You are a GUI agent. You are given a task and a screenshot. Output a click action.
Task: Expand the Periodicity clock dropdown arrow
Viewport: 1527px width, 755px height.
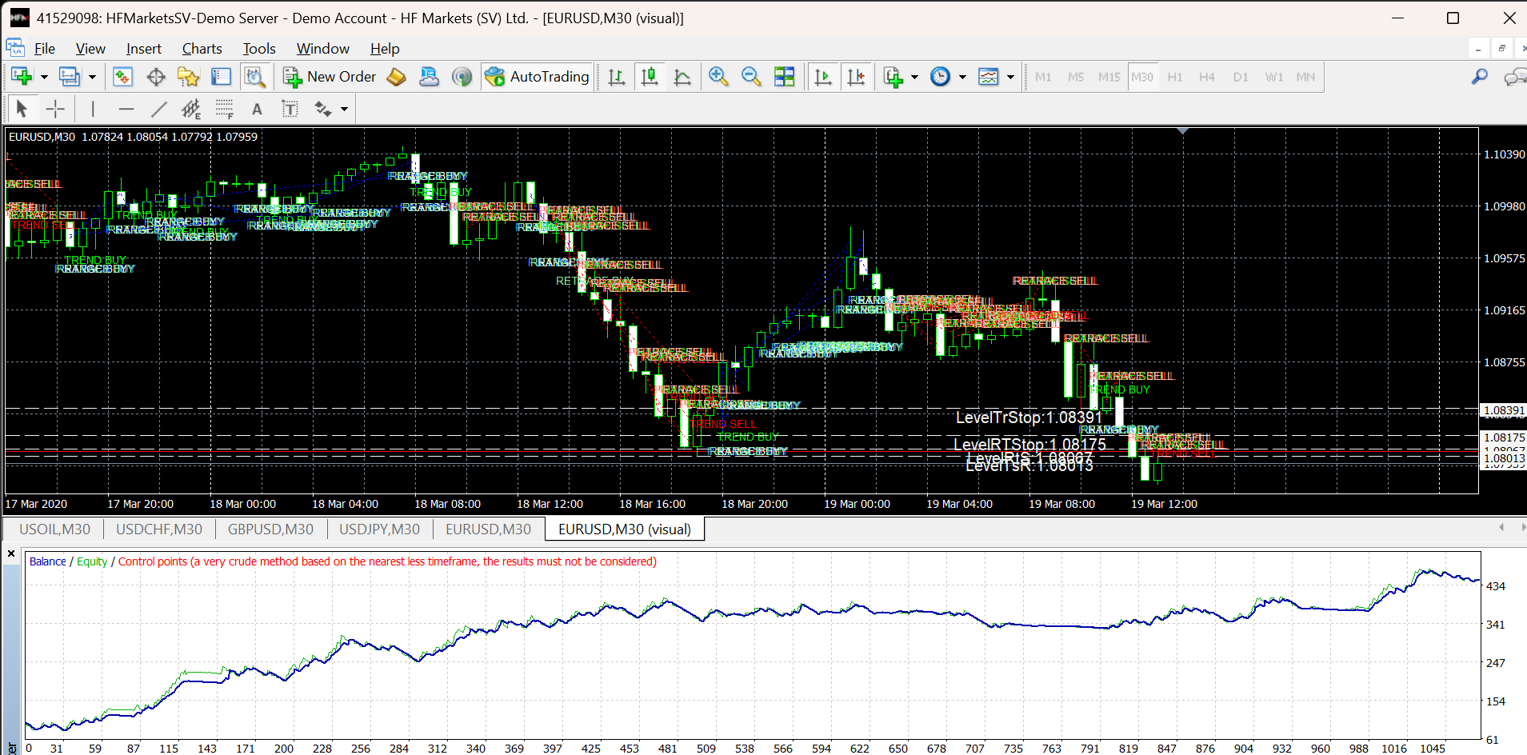point(962,78)
